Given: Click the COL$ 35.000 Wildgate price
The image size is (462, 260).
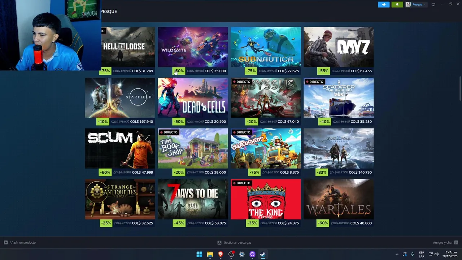Looking at the screenshot, I should 215,71.
